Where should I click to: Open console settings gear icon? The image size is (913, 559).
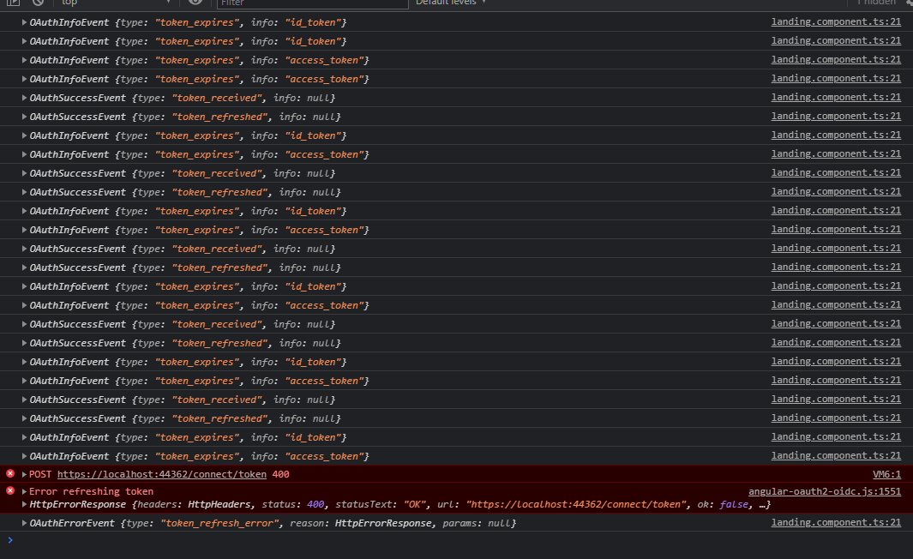point(909,3)
